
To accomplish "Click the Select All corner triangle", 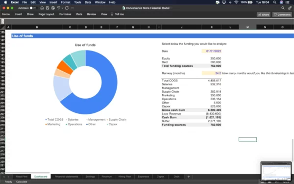I will coord(2,27).
